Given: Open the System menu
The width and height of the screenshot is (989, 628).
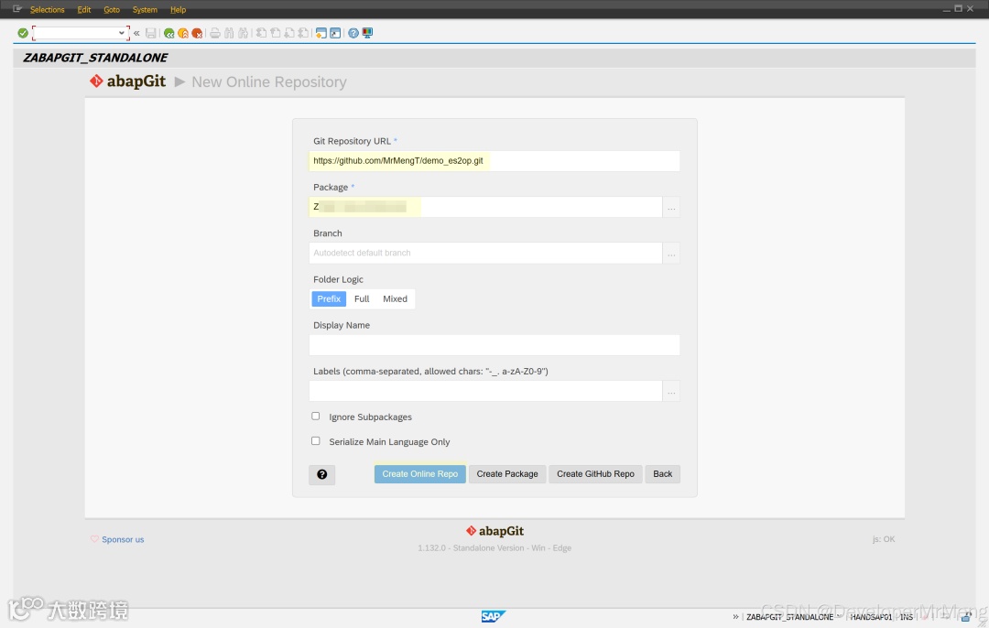Looking at the screenshot, I should point(145,9).
